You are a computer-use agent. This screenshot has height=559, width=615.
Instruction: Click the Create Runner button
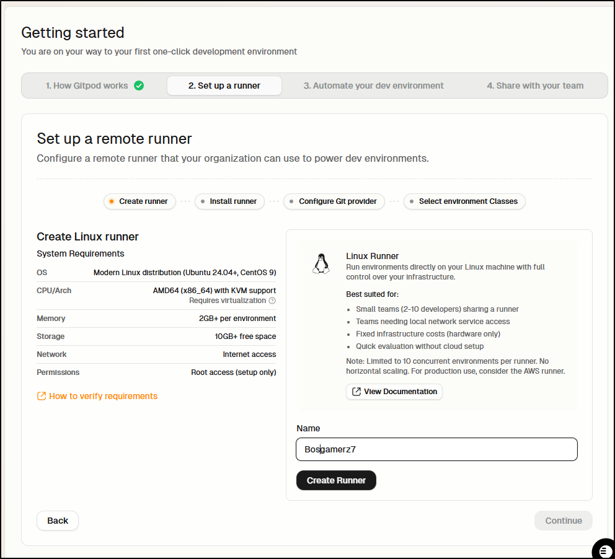336,480
